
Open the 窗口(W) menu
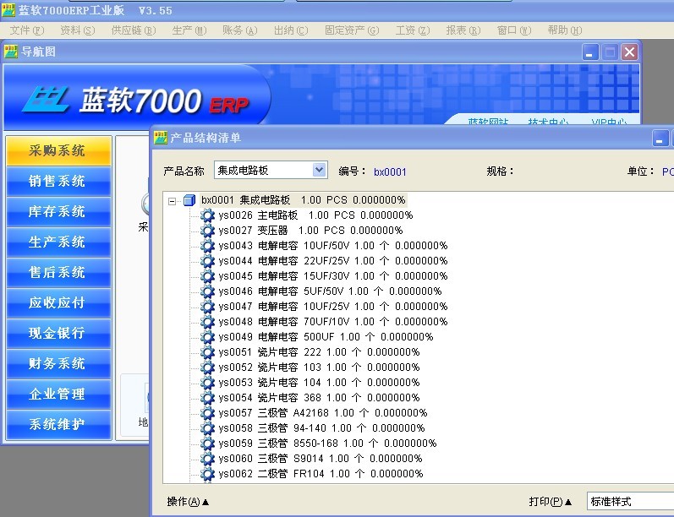pos(514,30)
